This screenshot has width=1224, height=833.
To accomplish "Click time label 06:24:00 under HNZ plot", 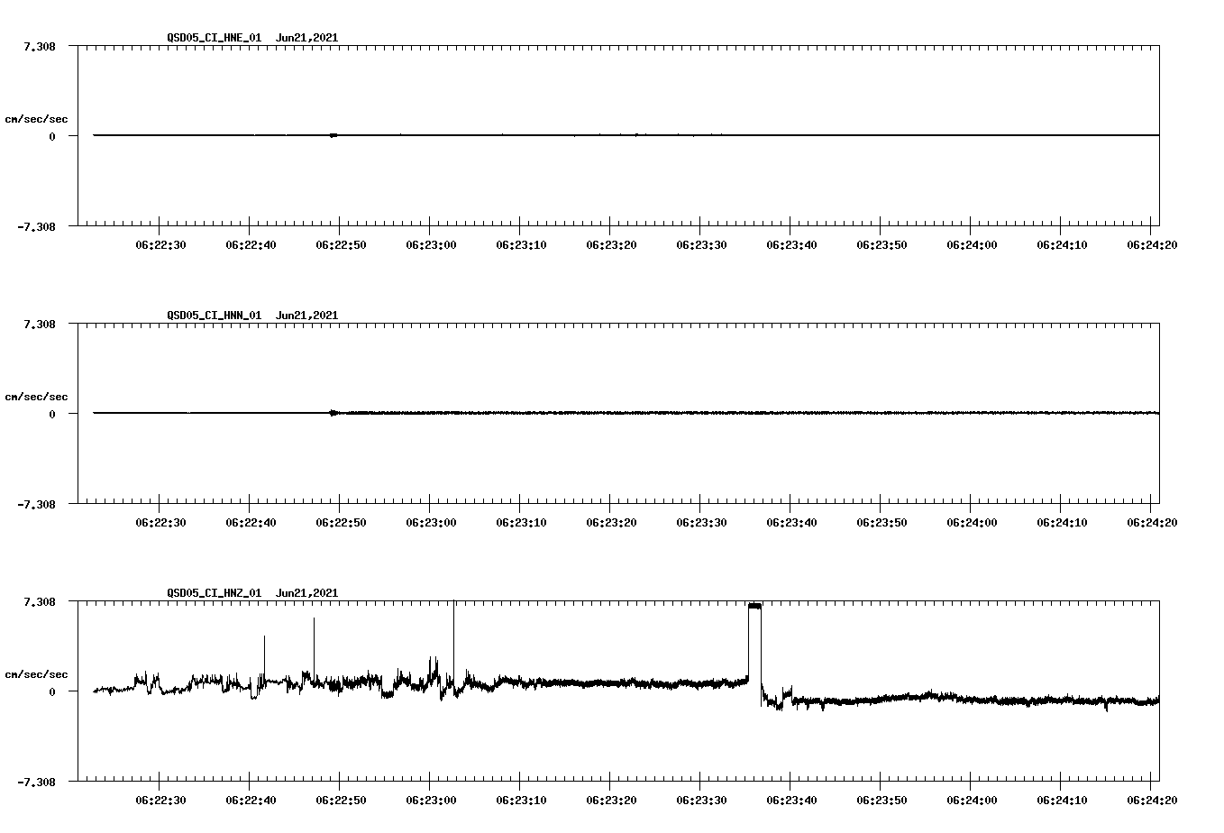I will coord(972,800).
